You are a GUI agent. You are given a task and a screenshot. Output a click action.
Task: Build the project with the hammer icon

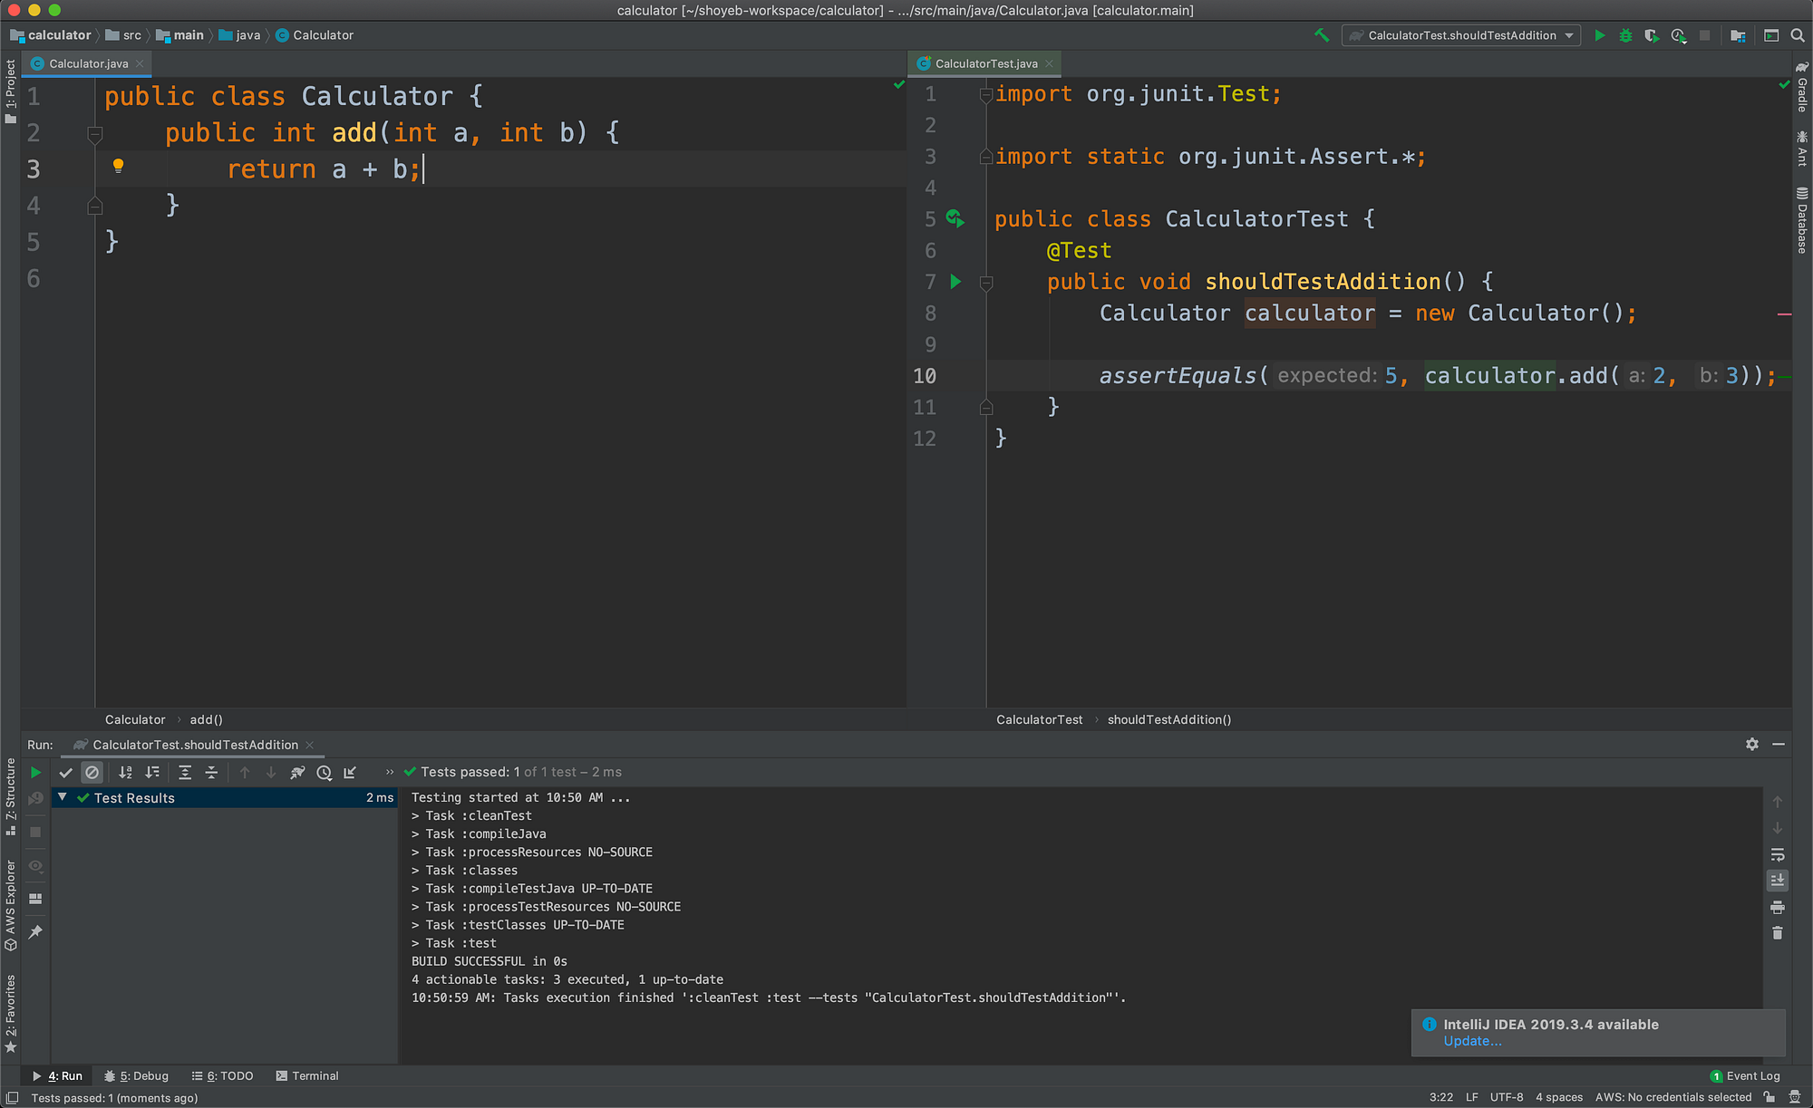click(1321, 34)
